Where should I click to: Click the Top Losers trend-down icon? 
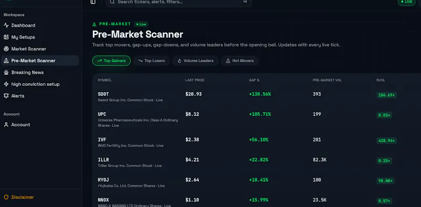140,61
